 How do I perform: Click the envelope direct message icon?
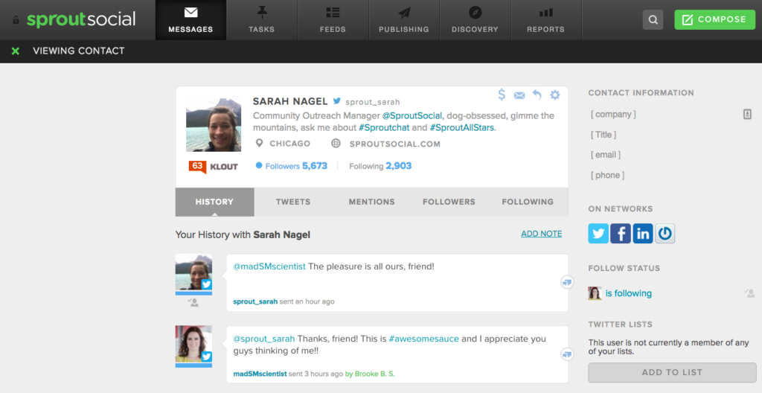click(519, 95)
